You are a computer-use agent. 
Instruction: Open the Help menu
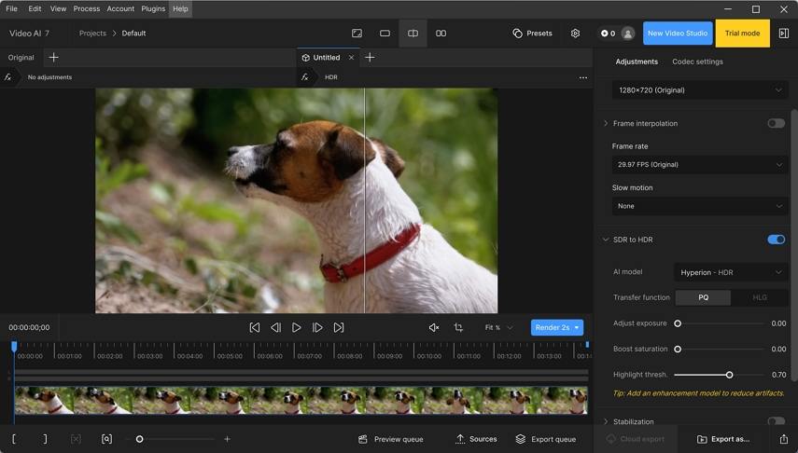[180, 8]
